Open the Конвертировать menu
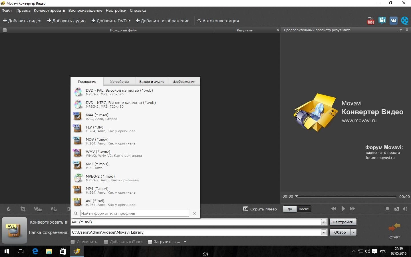The height and width of the screenshot is (257, 411). click(49, 10)
